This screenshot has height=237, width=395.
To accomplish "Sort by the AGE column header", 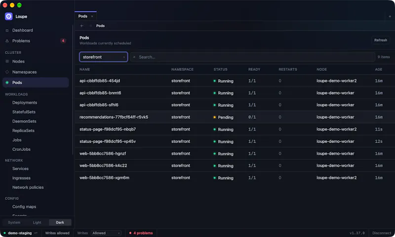I will click(378, 69).
